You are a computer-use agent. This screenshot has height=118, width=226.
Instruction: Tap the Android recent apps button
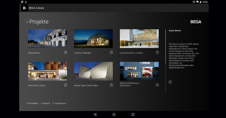(x=133, y=114)
